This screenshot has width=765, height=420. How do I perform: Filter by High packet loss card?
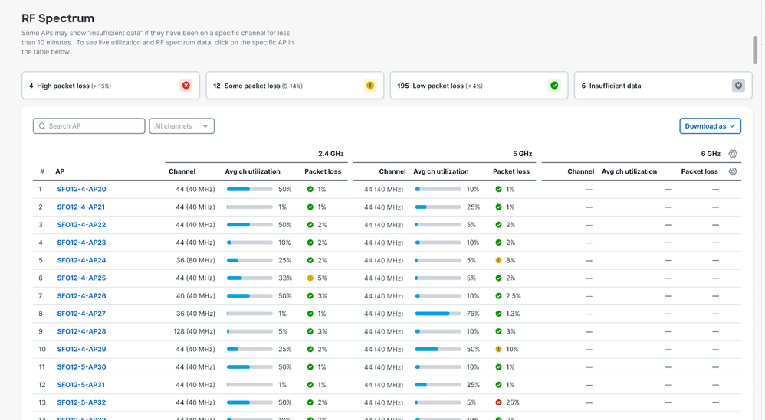tap(110, 86)
